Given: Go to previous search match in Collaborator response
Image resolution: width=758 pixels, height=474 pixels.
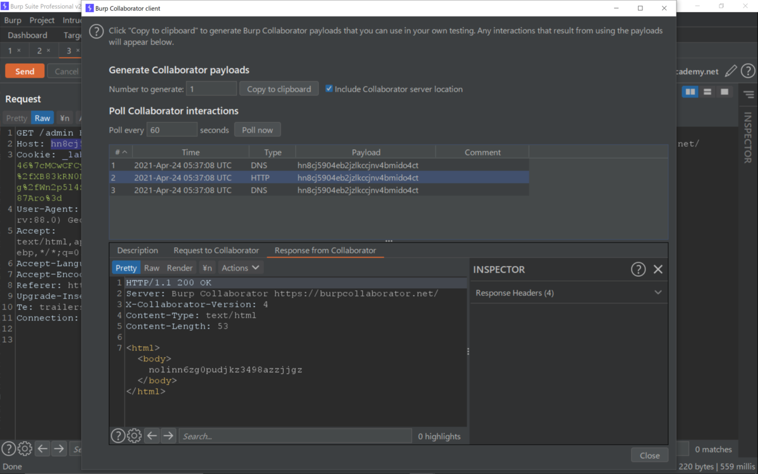Looking at the screenshot, I should pyautogui.click(x=152, y=435).
